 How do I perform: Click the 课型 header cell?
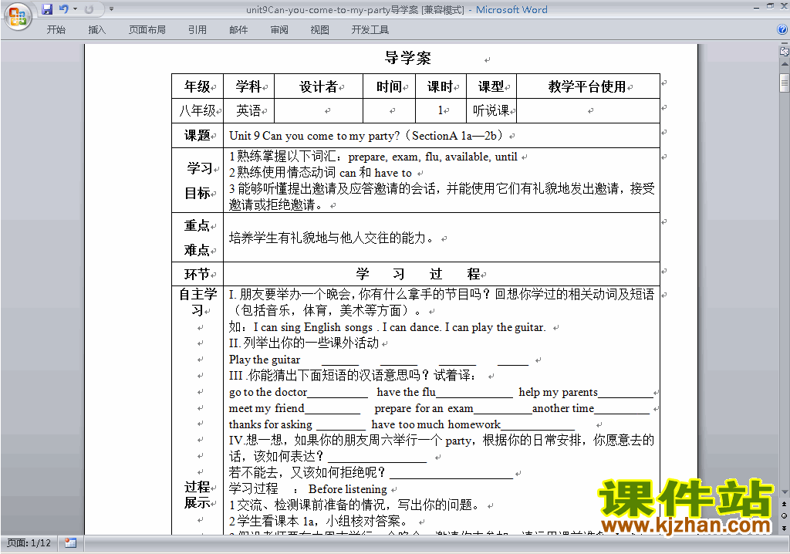(x=491, y=86)
